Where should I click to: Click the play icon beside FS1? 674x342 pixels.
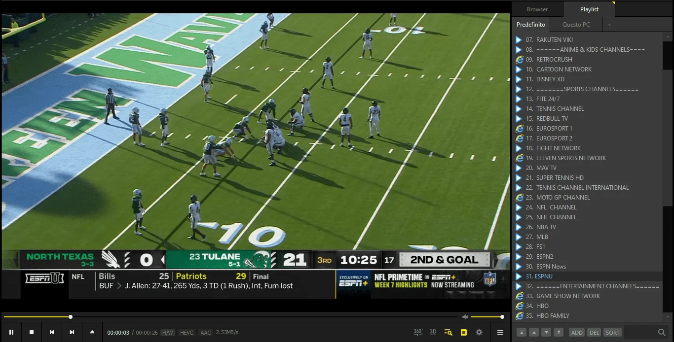click(519, 246)
